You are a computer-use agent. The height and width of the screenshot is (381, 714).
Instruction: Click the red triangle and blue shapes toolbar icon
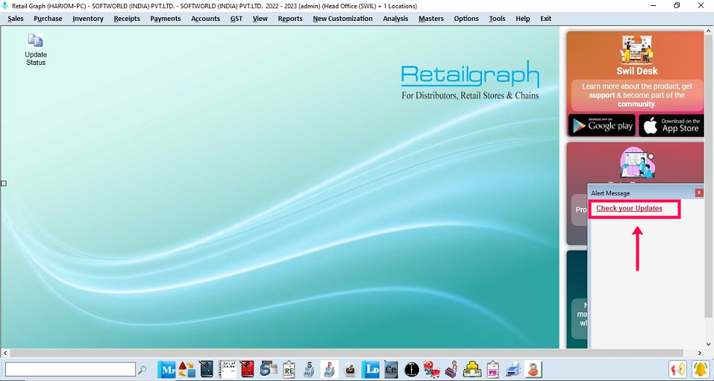187,369
